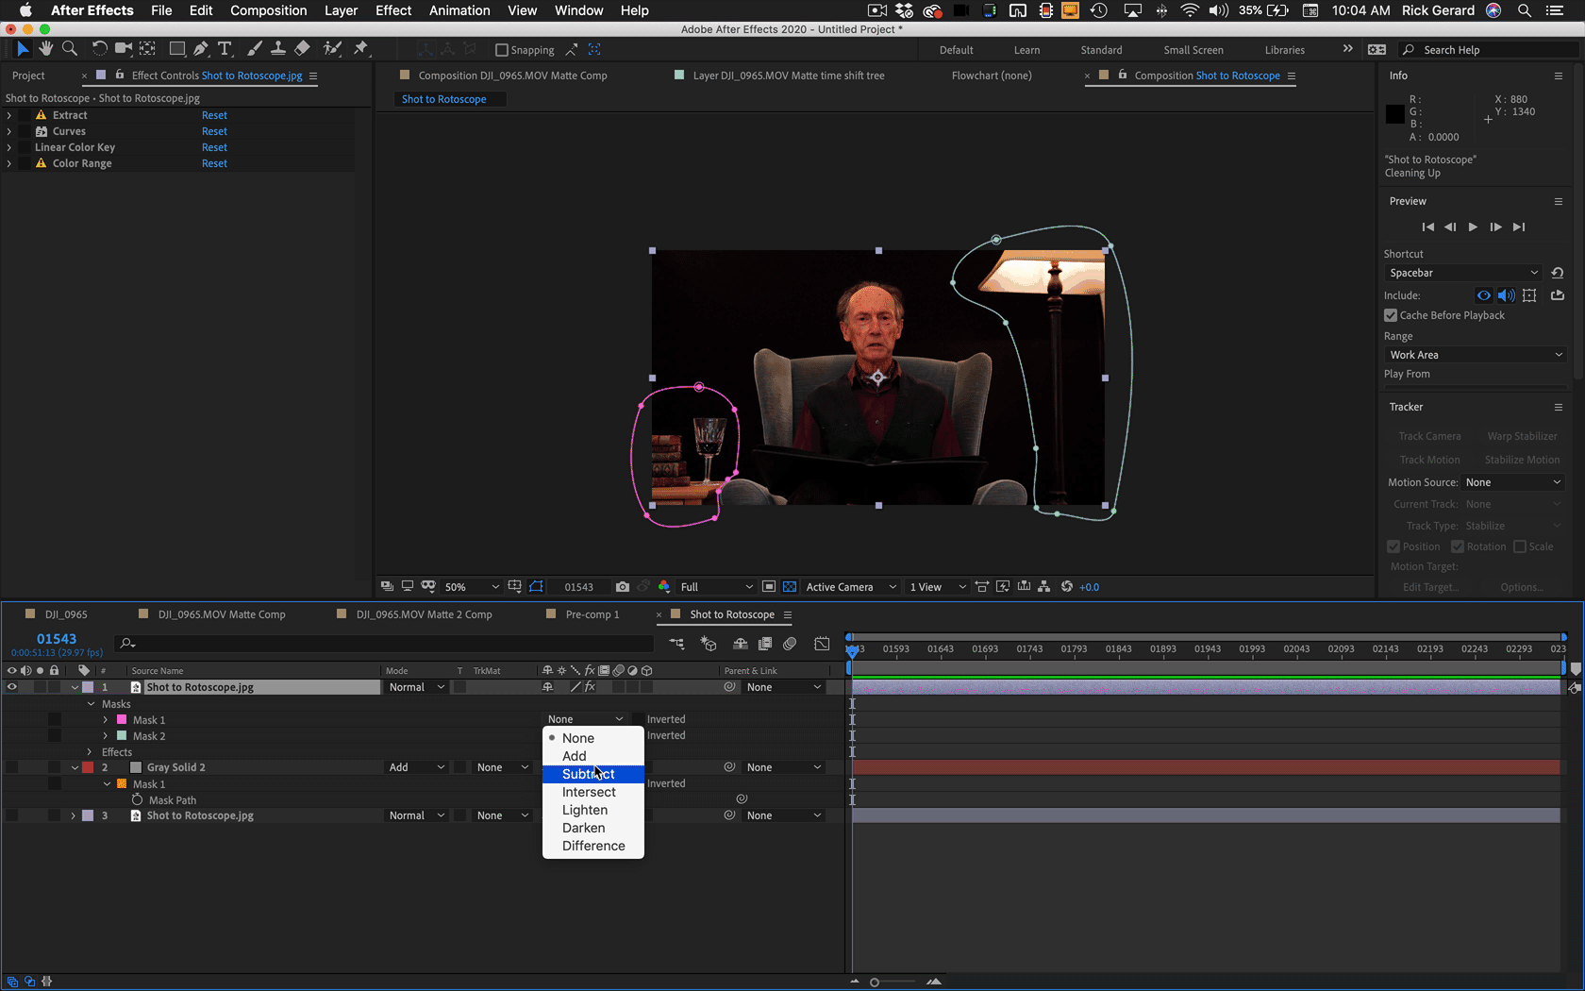This screenshot has width=1585, height=991.
Task: Select the Rotation tool
Action: coord(99,49)
